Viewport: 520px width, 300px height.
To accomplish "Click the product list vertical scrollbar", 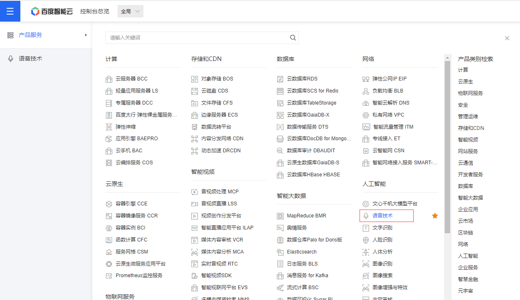I will click(x=447, y=147).
